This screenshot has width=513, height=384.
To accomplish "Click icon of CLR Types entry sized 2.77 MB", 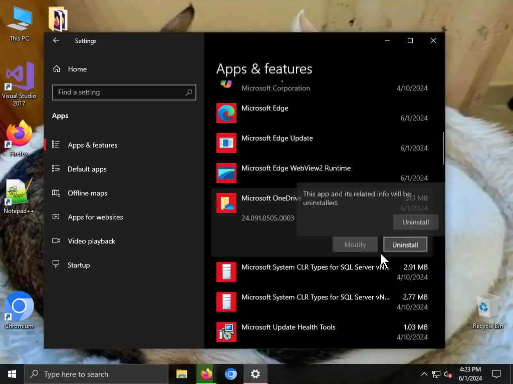I will pyautogui.click(x=226, y=302).
